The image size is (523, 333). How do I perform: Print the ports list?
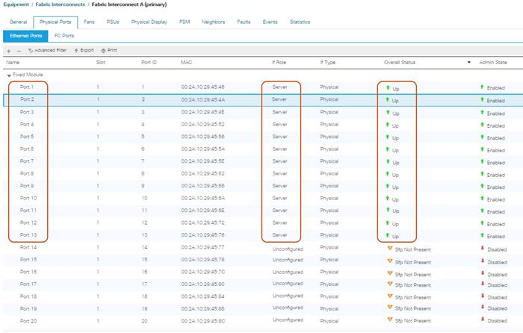click(x=108, y=50)
